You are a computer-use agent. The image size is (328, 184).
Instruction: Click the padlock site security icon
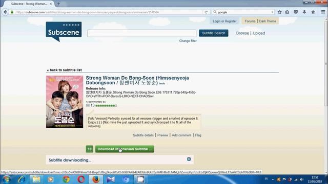coord(12,12)
